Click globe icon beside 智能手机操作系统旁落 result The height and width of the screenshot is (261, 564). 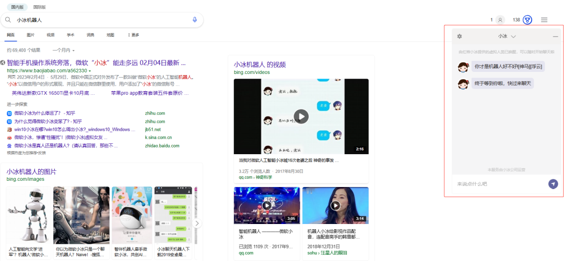click(x=3, y=63)
